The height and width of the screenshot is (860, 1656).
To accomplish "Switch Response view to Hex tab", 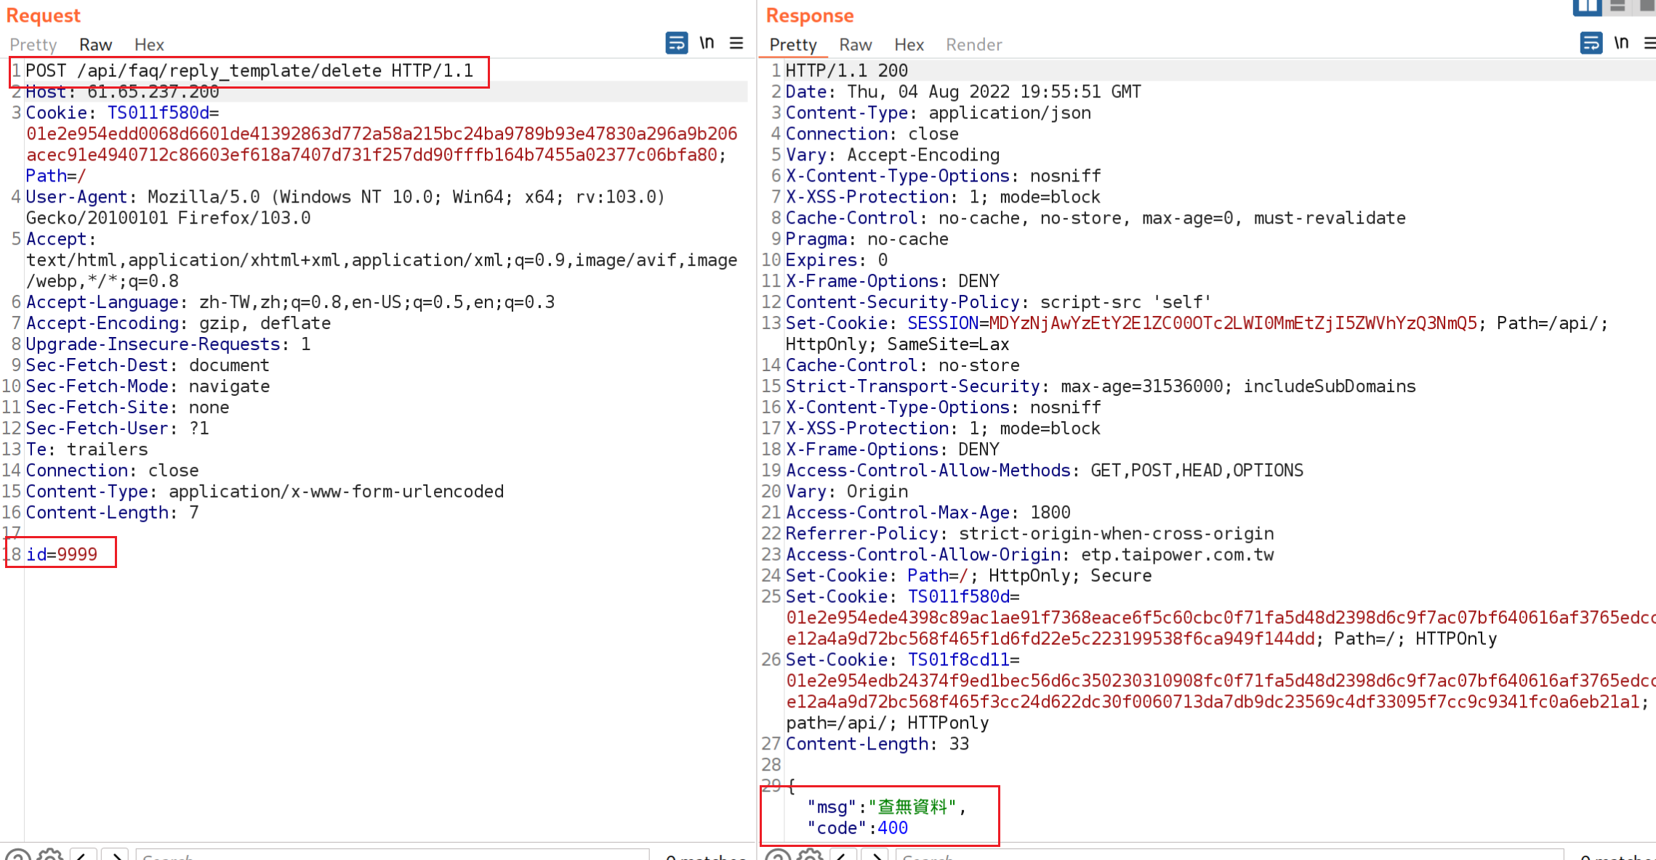I will click(x=909, y=44).
